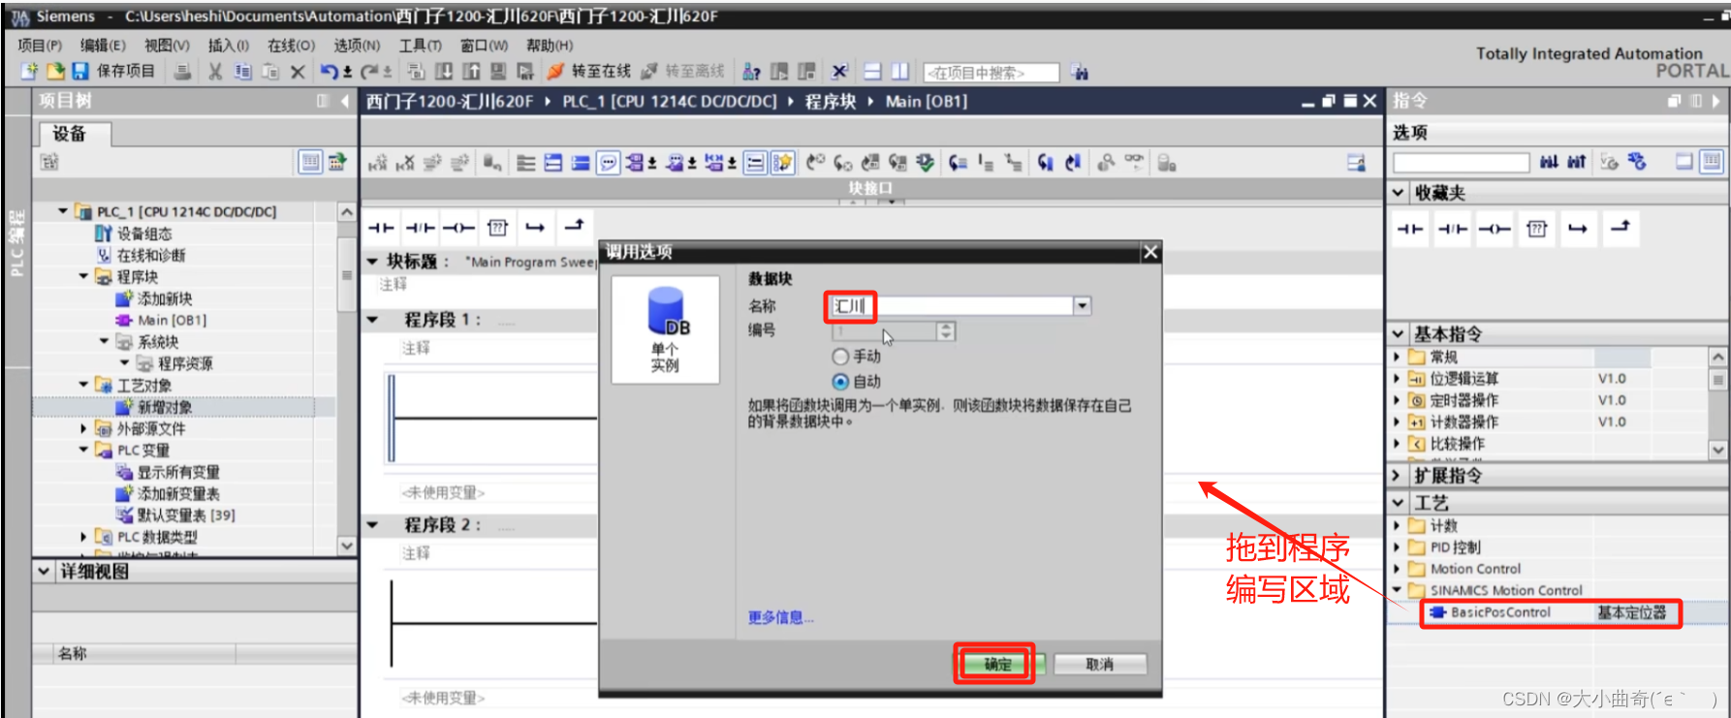Click the basic instructions scroll down arrow
The height and width of the screenshot is (718, 1731).
pyautogui.click(x=1717, y=450)
